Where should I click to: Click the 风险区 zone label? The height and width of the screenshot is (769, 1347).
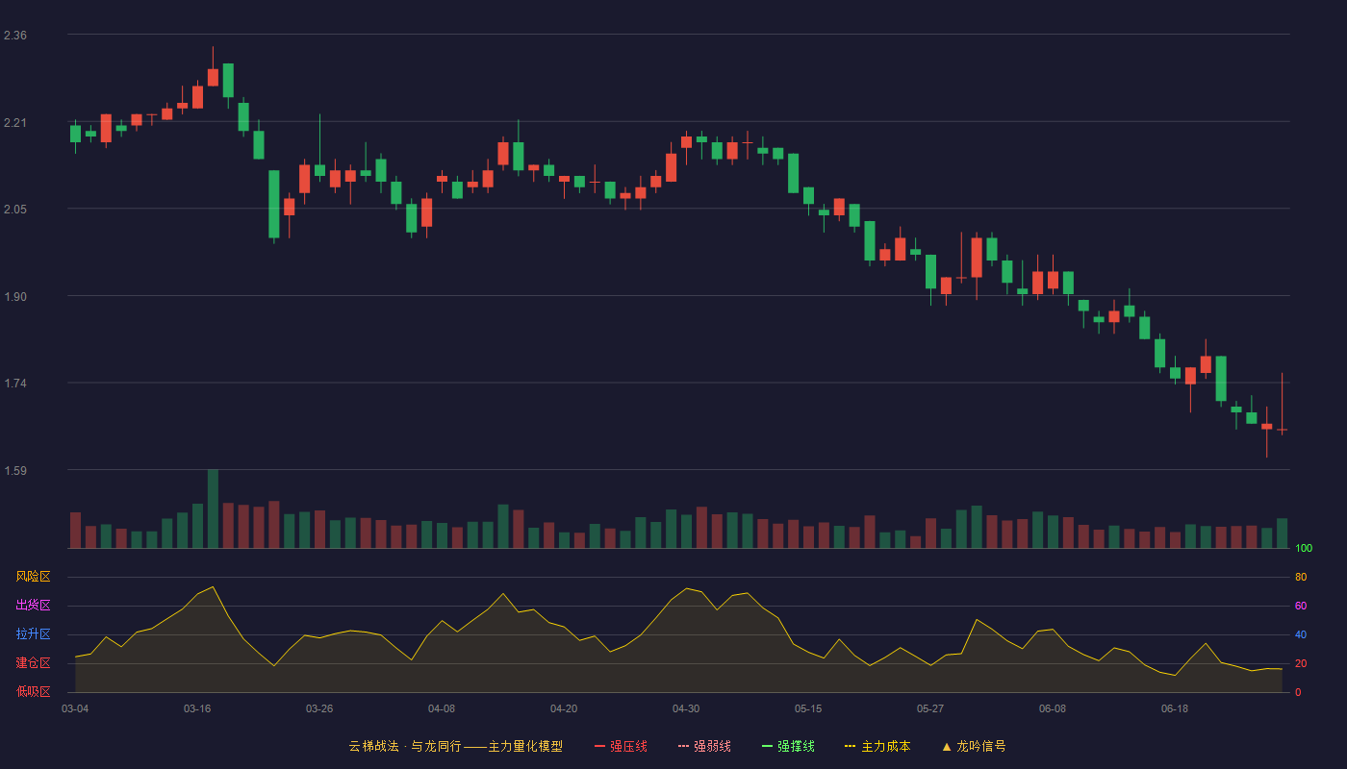pos(34,577)
